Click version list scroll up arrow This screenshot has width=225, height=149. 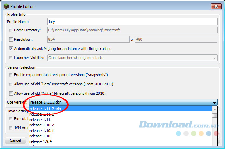pos(215,109)
